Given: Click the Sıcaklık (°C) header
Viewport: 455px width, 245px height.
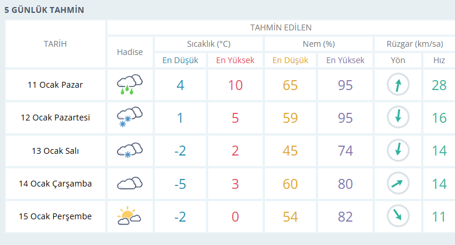Looking at the screenshot, I should click(x=209, y=44).
